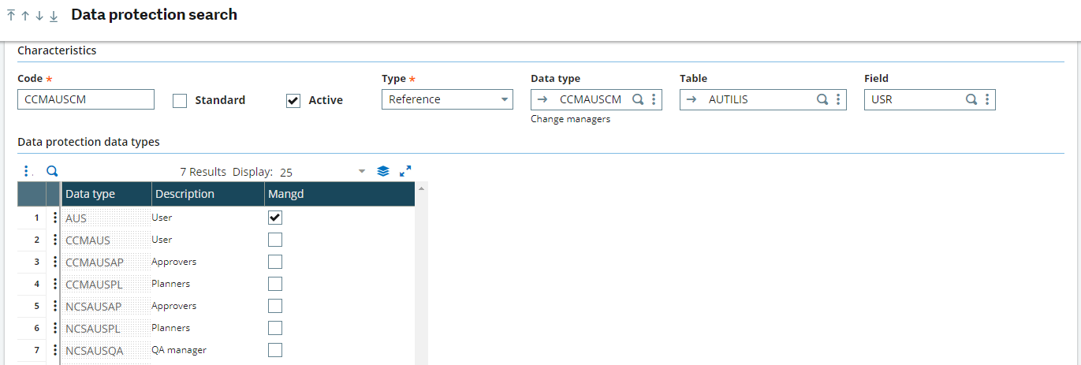The width and height of the screenshot is (1081, 365).
Task: Open actions menu of USR field
Action: 986,99
